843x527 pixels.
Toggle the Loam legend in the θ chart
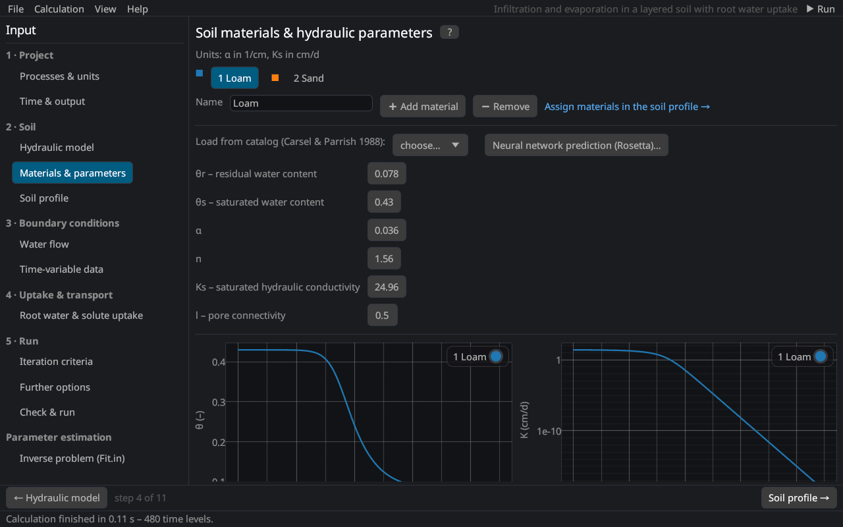click(x=477, y=356)
